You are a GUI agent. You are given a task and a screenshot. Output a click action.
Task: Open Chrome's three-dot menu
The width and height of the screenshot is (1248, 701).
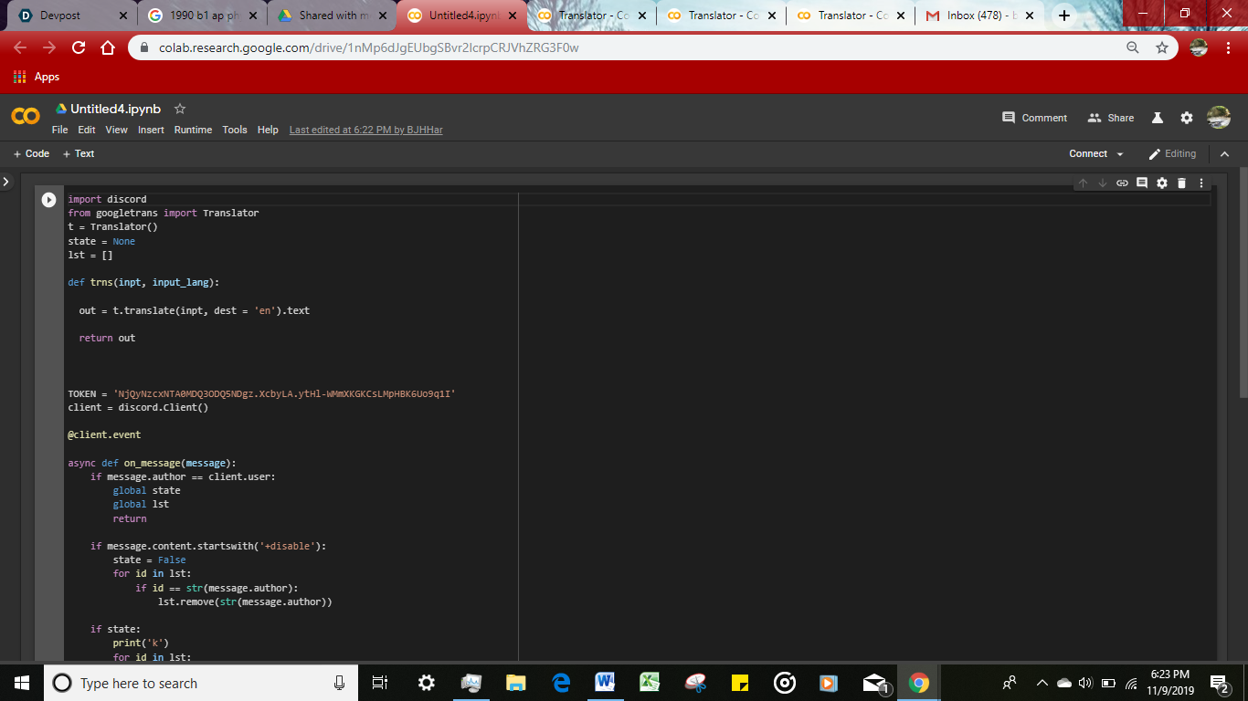coord(1229,47)
